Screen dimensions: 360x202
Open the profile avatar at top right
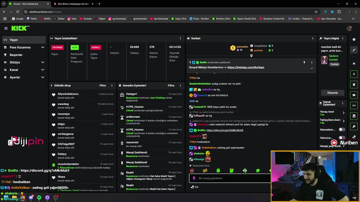tap(349, 28)
